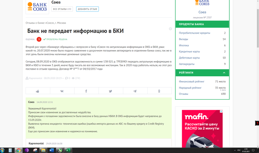The width and height of the screenshot is (259, 153).
Task: Click the review title about БКИ
Action: (x=75, y=31)
